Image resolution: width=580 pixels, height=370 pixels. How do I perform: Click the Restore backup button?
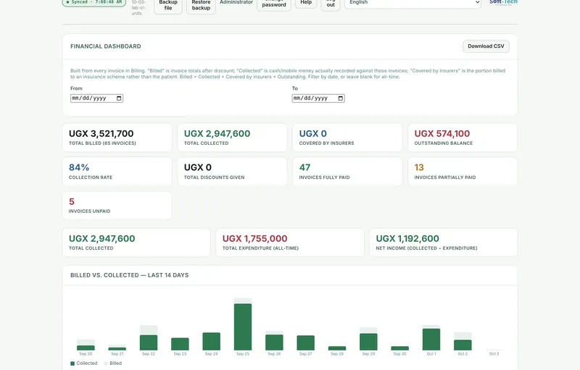201,5
